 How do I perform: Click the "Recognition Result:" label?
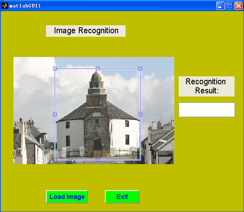206,86
